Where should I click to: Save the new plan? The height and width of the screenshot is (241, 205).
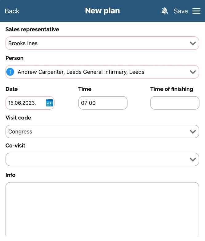point(181,11)
